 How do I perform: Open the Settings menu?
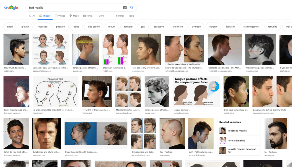pyautogui.click(x=120, y=16)
